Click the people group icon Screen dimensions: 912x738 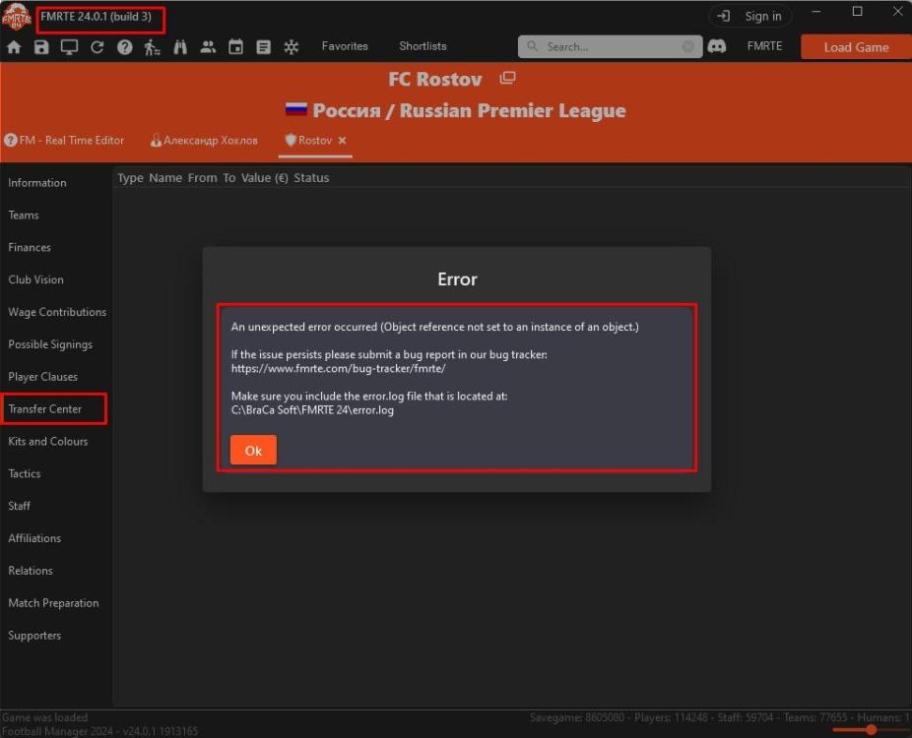coord(208,47)
